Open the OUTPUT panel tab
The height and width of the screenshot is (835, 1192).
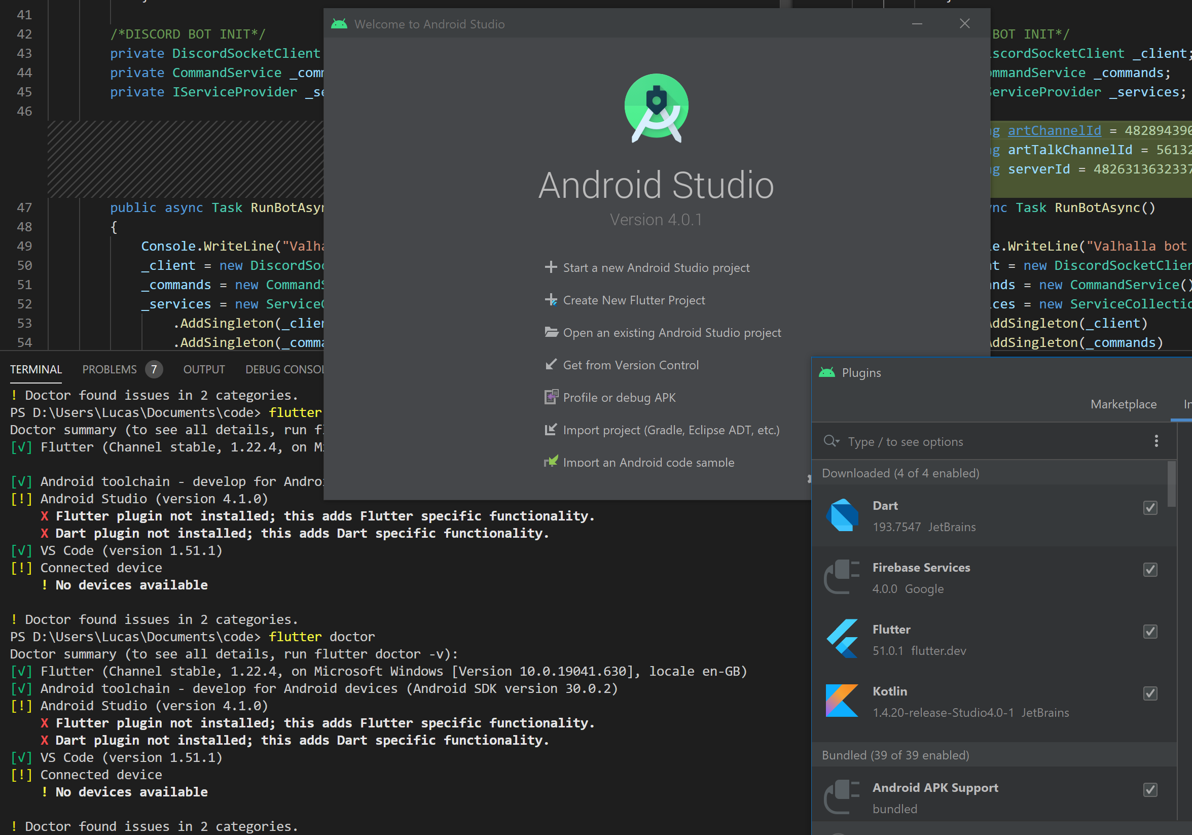204,369
